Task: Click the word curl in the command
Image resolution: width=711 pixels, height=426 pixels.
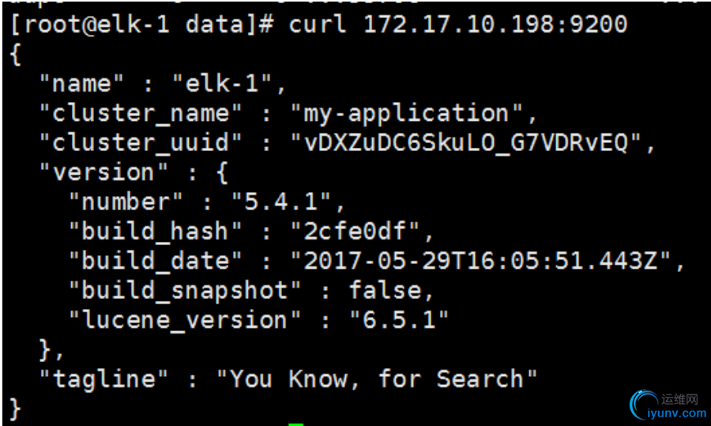Action: [x=317, y=23]
